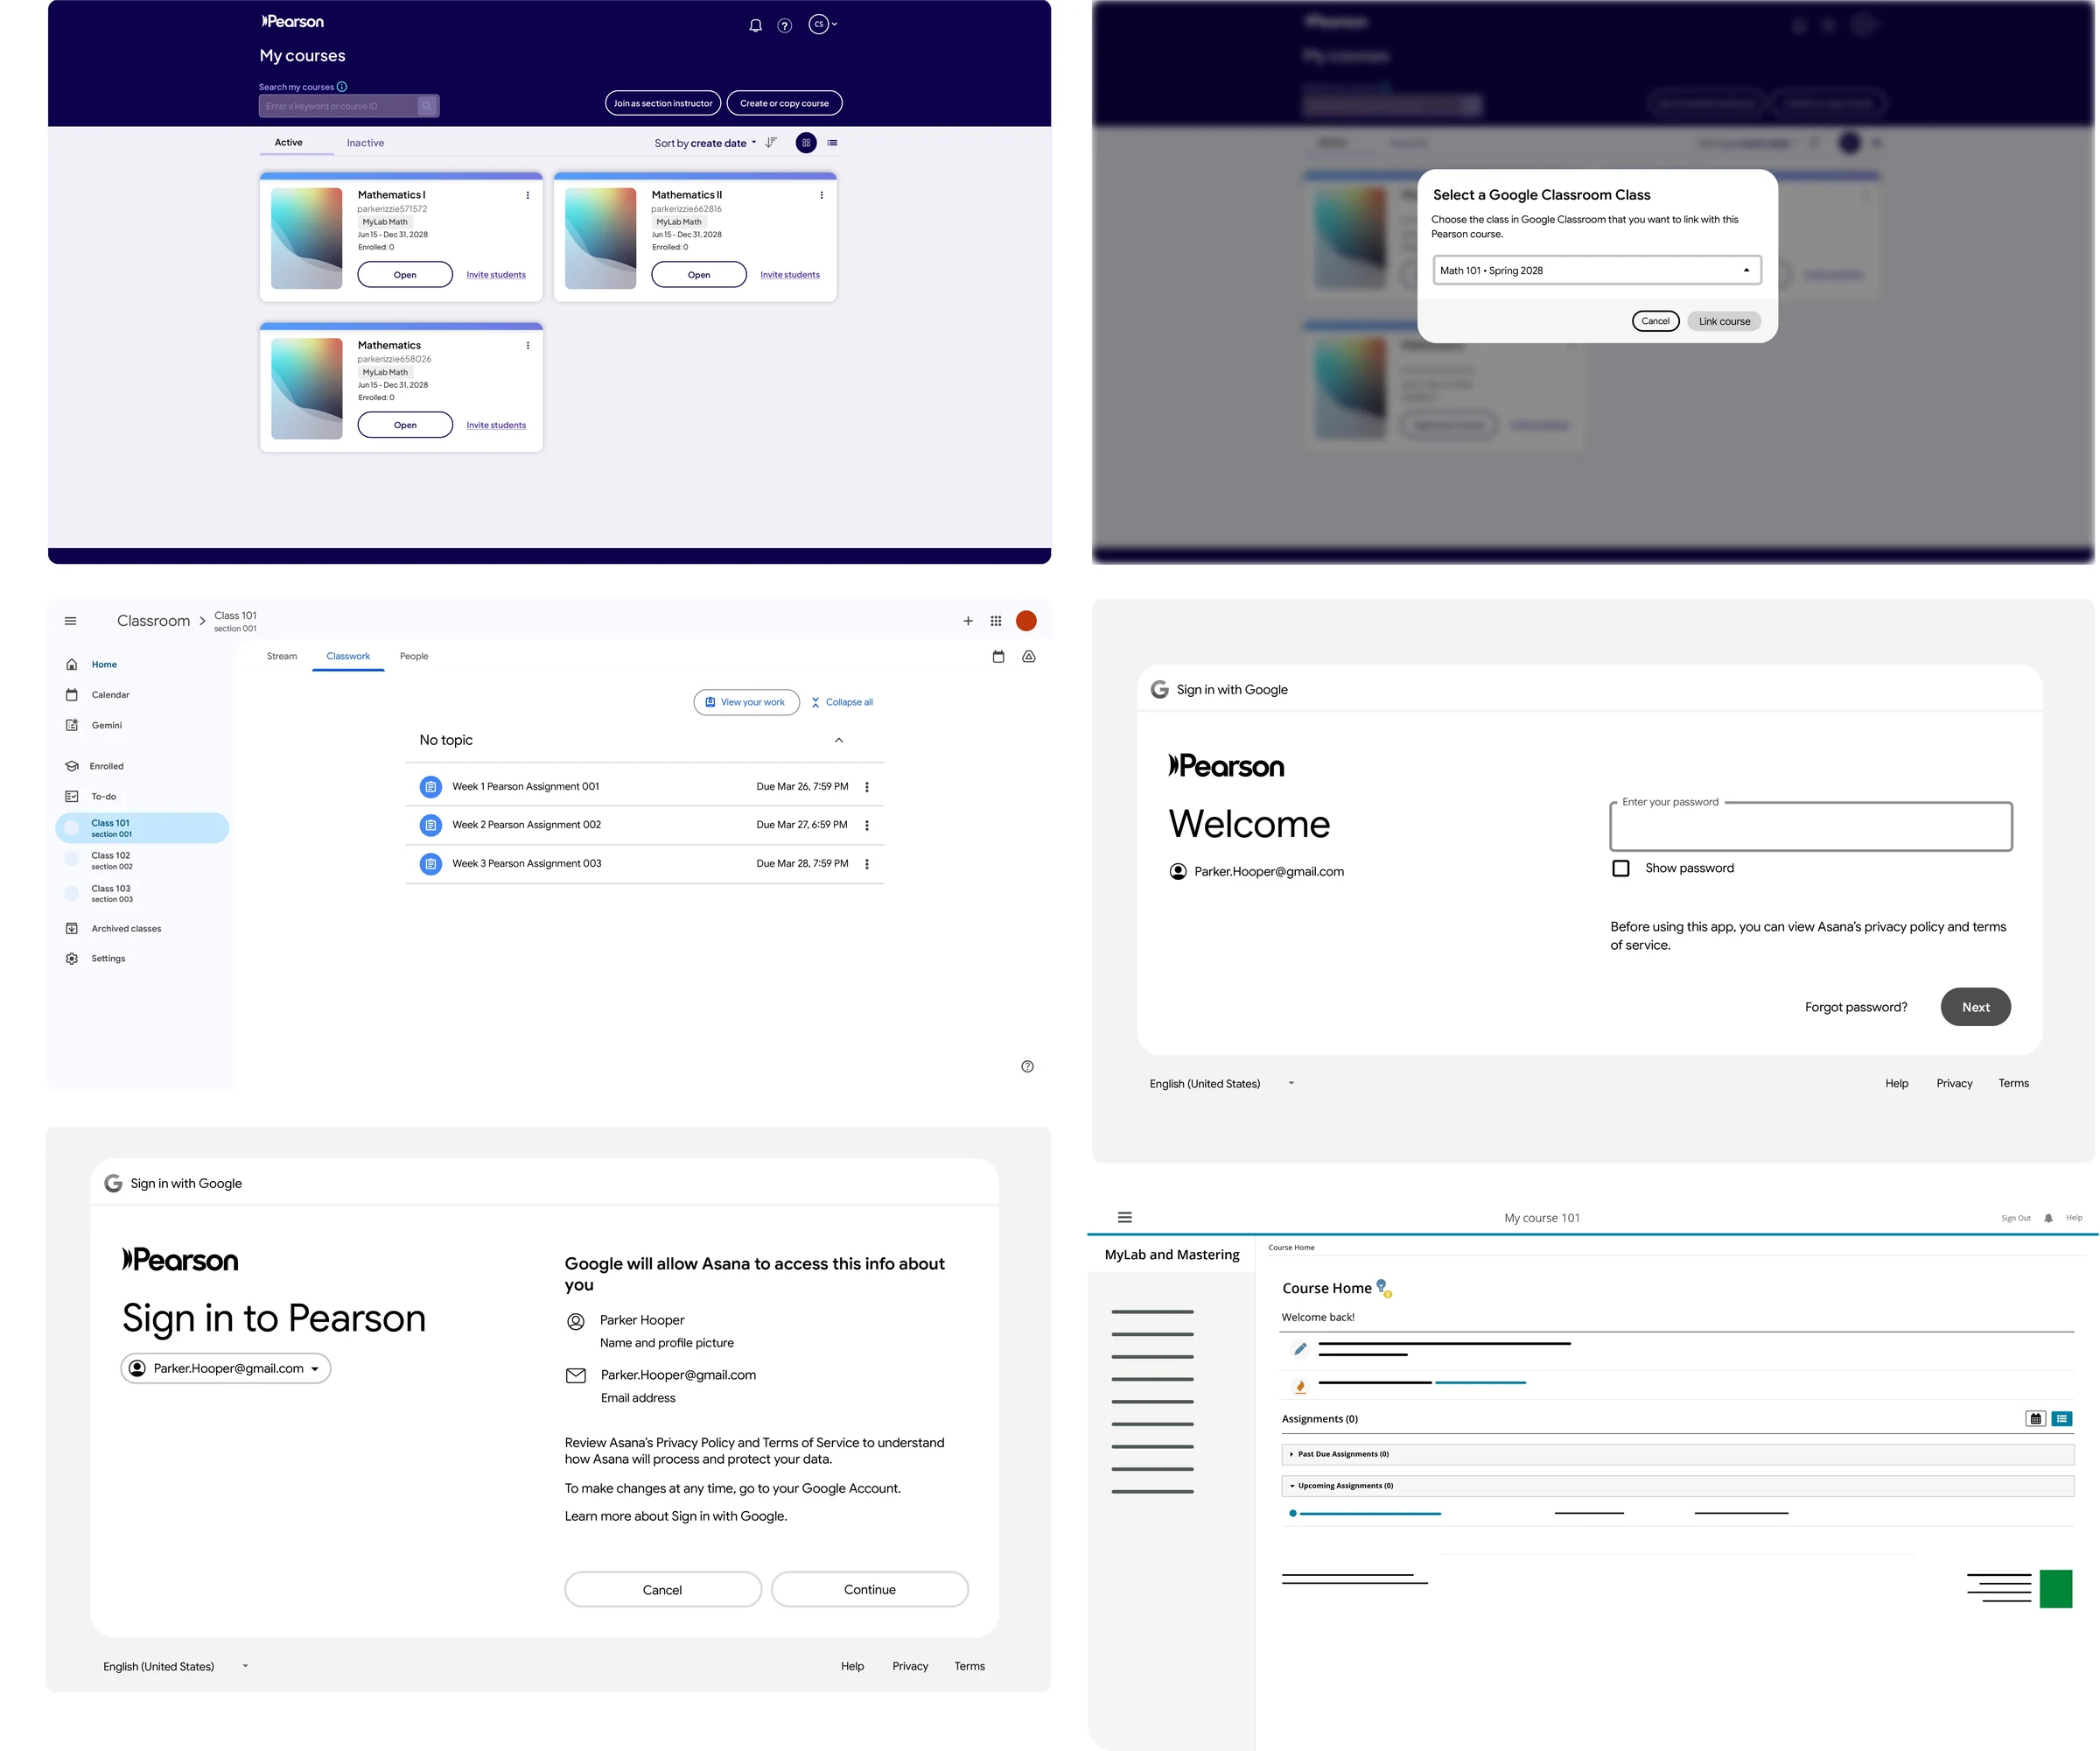Viewport: 2100px width, 1751px height.
Task: Open Google Classroom main hamburger menu
Action: [70, 622]
